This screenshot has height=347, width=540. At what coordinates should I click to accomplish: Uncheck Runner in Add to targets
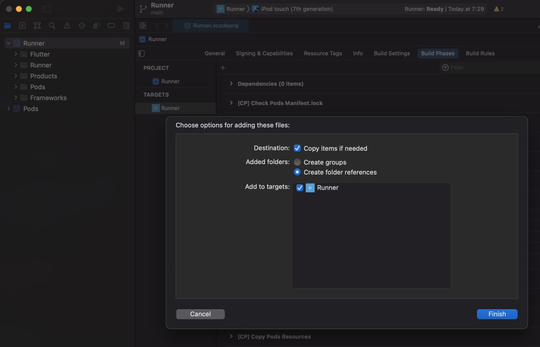(x=300, y=188)
